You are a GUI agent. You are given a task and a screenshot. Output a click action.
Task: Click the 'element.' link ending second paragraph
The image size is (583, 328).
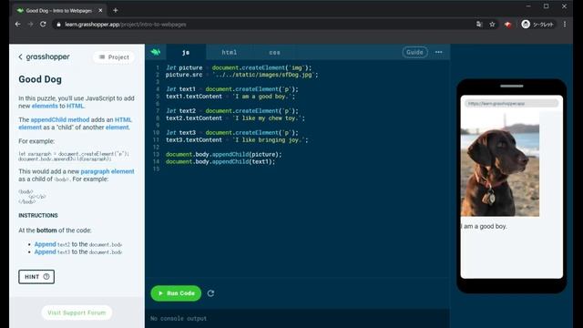click(118, 128)
